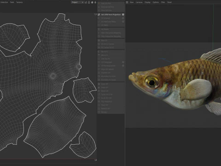The image size is (221, 166).
Task: Click the Restore UV icon
Action: click(x=99, y=109)
